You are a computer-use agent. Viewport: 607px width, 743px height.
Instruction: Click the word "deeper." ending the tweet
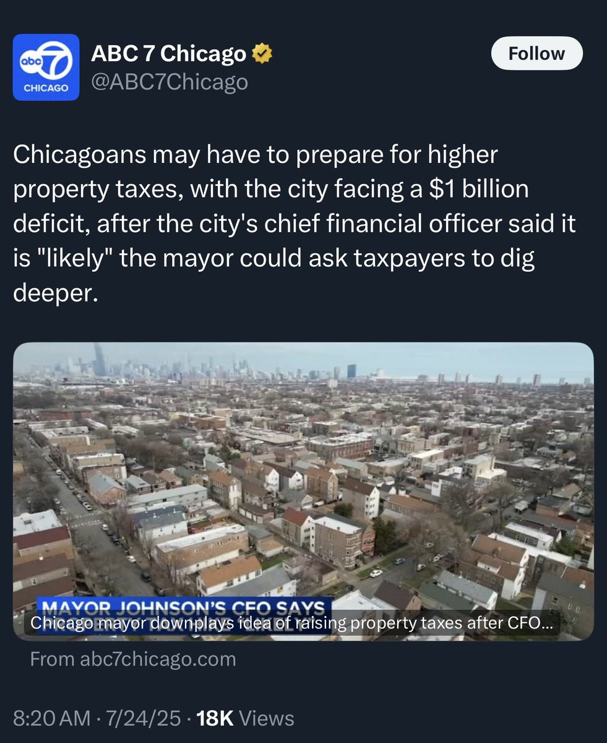[56, 293]
